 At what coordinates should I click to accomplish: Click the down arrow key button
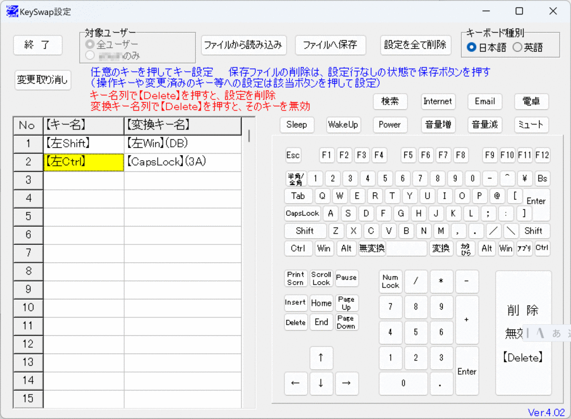(x=321, y=383)
